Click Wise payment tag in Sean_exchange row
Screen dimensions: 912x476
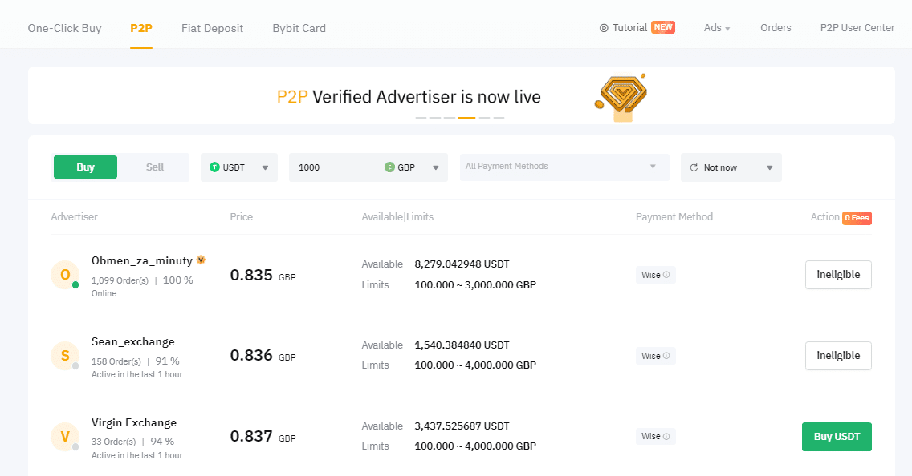[655, 355]
